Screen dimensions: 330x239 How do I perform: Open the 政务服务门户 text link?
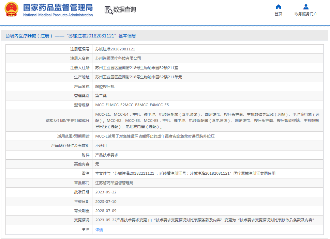point(306,14)
